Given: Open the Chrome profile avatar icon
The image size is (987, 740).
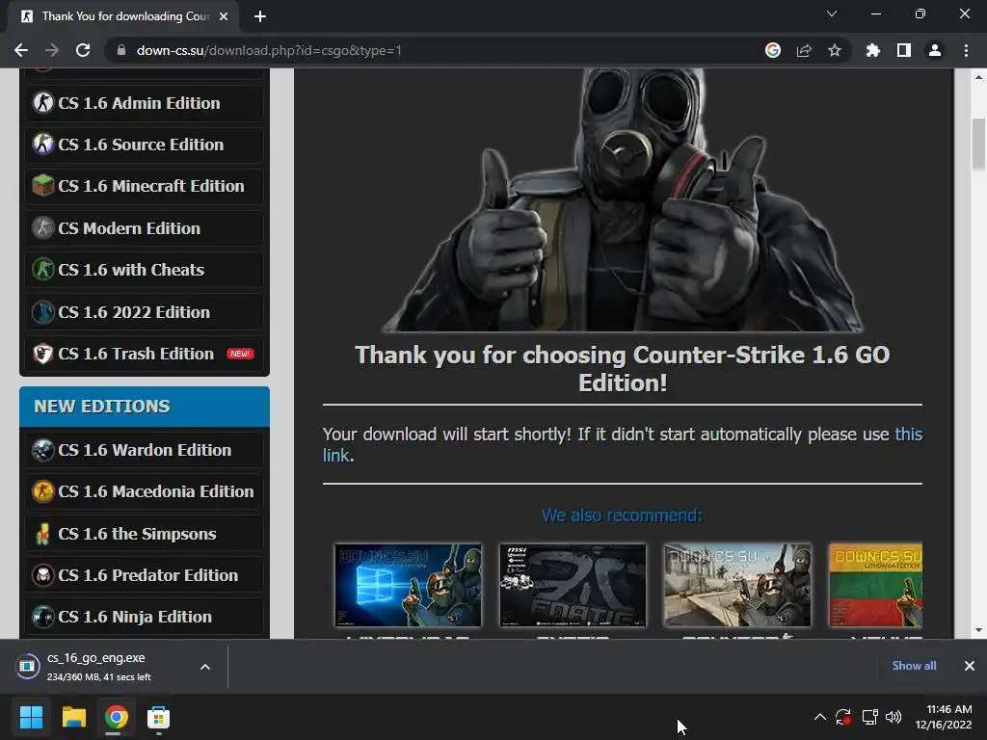Looking at the screenshot, I should click(935, 50).
